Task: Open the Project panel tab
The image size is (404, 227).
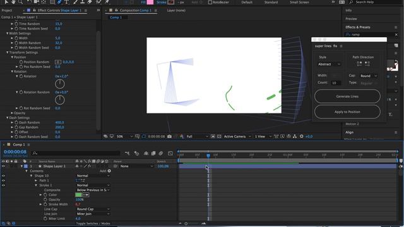Action: tap(7, 11)
